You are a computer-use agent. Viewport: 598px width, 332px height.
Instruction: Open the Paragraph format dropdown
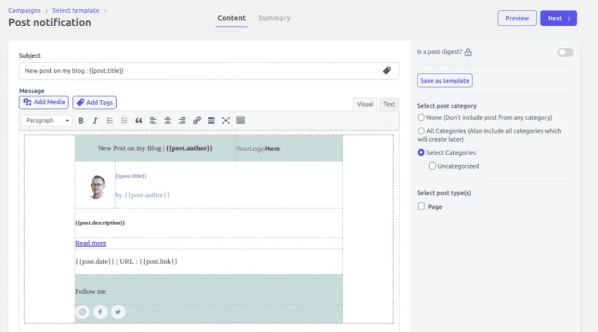pyautogui.click(x=47, y=120)
